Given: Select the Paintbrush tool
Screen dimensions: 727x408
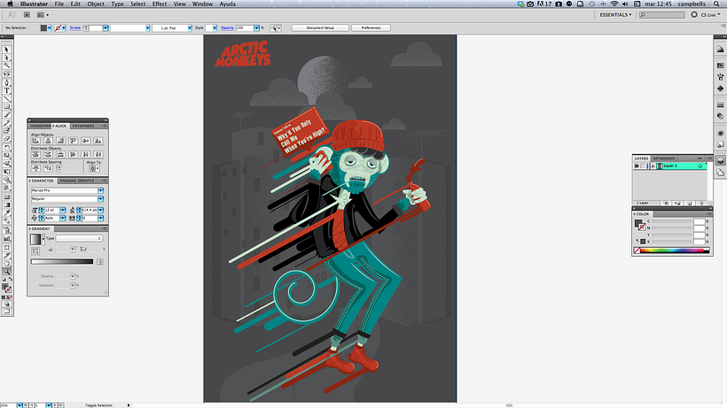Looking at the screenshot, I should tap(6, 115).
